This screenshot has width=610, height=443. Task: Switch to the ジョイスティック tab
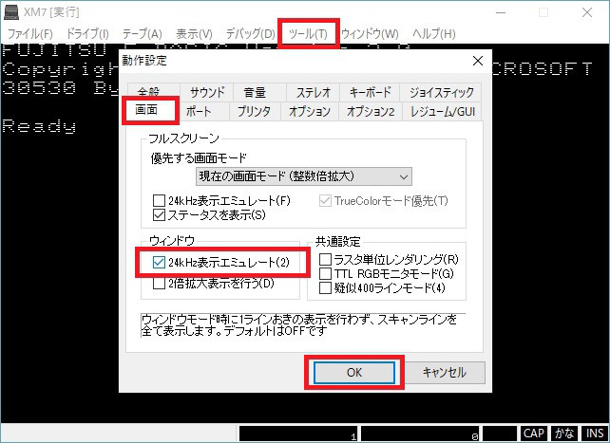coord(441,92)
